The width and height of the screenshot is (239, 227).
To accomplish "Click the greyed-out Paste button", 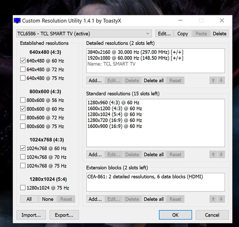I will coord(201,33).
